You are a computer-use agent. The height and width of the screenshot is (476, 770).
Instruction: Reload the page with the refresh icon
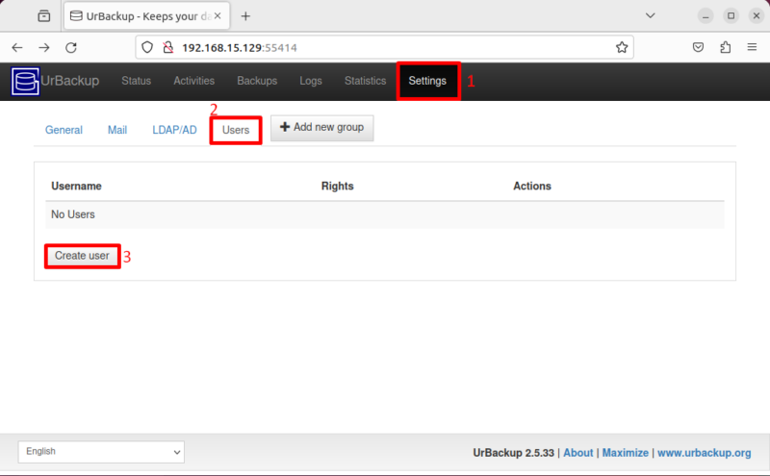(x=71, y=48)
